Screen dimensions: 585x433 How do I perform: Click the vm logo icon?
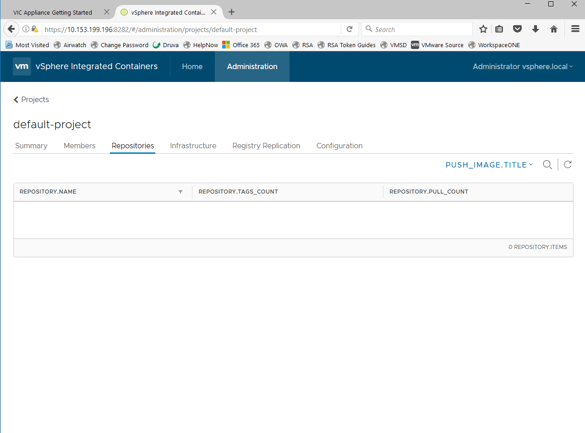[22, 66]
